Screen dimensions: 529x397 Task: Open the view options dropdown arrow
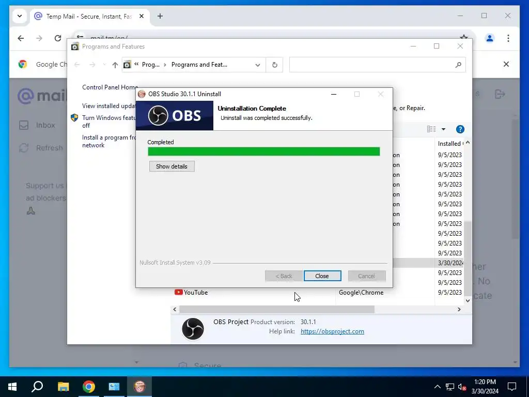click(x=443, y=129)
